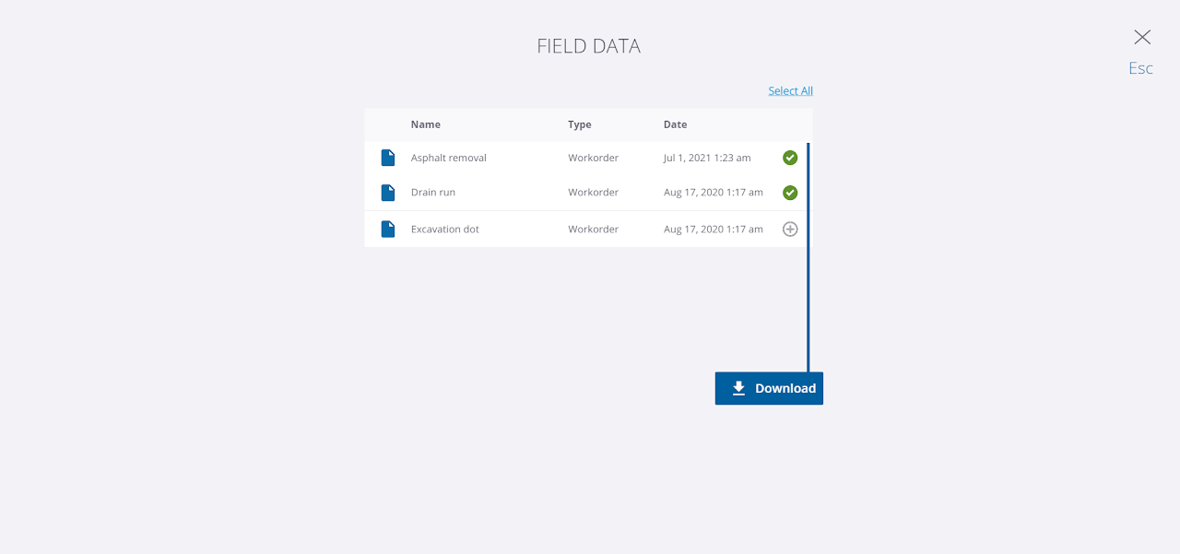Select the Asphalt removal name text
Image resolution: width=1180 pixels, height=554 pixels.
449,158
